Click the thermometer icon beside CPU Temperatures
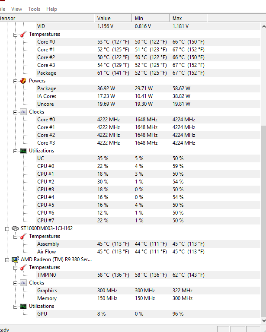The height and width of the screenshot is (332, 266). pyautogui.click(x=23, y=34)
